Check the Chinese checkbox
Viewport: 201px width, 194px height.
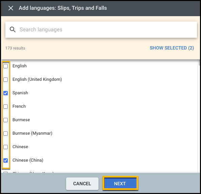point(5,147)
